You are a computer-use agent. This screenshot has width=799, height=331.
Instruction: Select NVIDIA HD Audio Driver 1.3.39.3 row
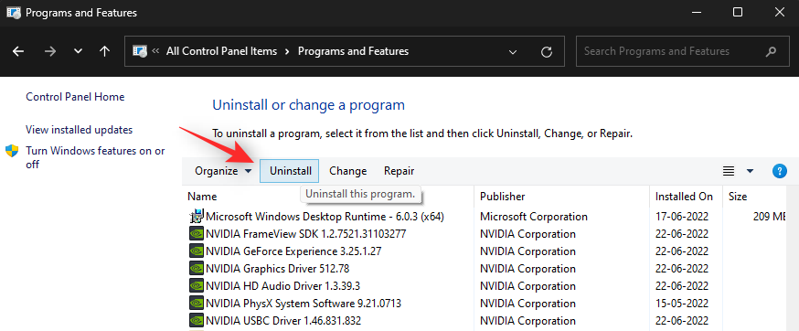(x=487, y=286)
